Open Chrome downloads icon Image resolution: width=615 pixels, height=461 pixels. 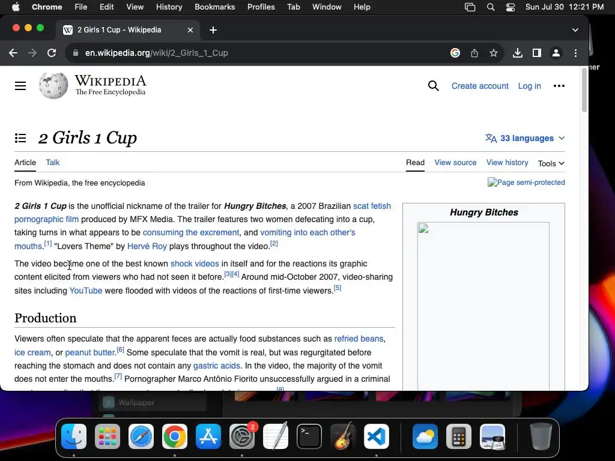(x=517, y=53)
